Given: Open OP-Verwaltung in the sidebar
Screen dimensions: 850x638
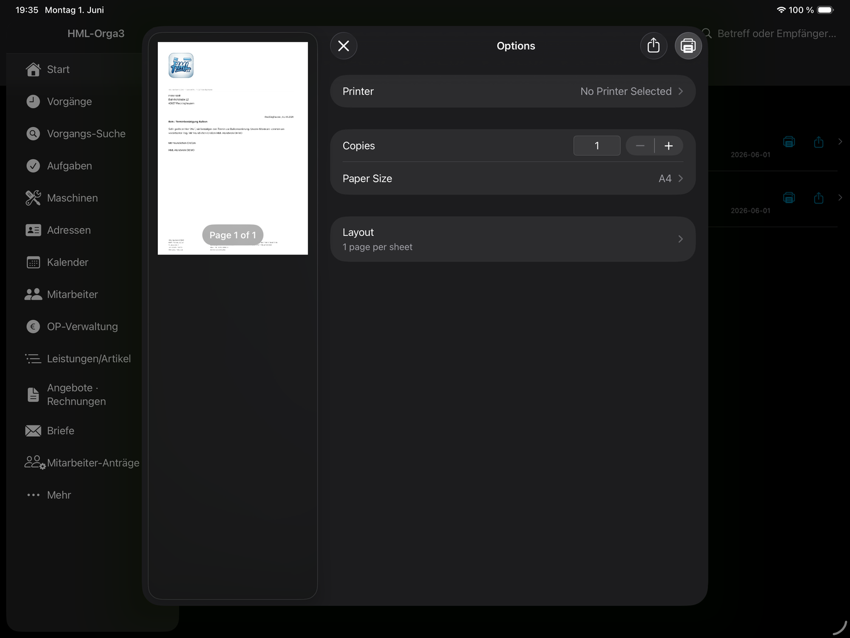Looking at the screenshot, I should point(82,327).
